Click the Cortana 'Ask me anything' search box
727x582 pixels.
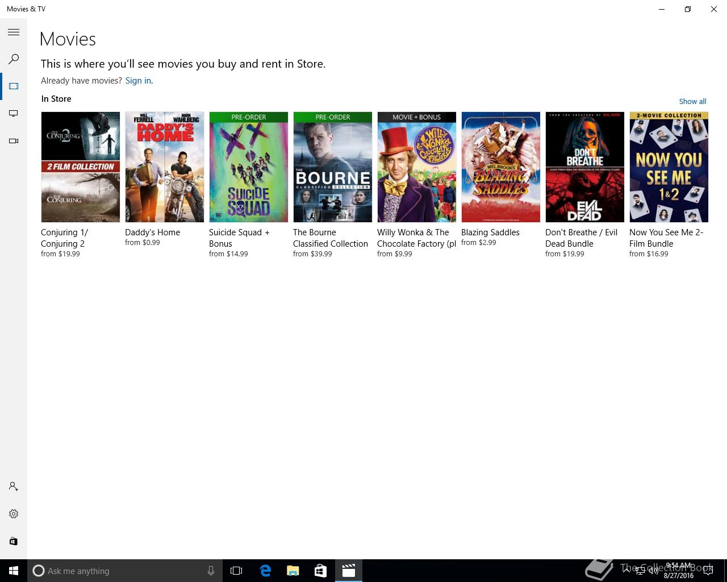tap(124, 571)
